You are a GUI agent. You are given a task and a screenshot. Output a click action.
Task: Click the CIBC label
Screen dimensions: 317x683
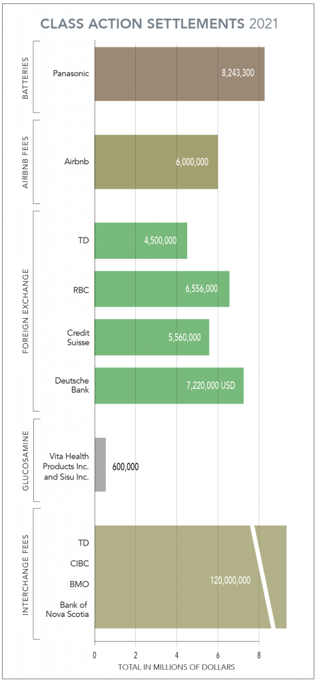click(x=79, y=564)
